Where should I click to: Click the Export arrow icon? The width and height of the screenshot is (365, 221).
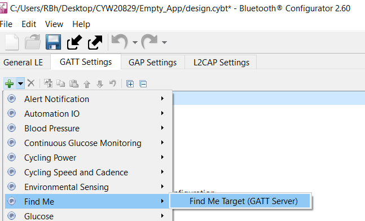pyautogui.click(x=95, y=42)
